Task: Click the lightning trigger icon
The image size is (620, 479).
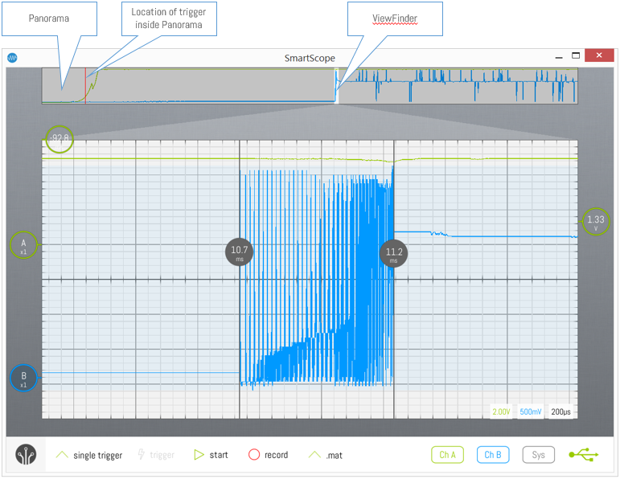Action: pos(142,455)
